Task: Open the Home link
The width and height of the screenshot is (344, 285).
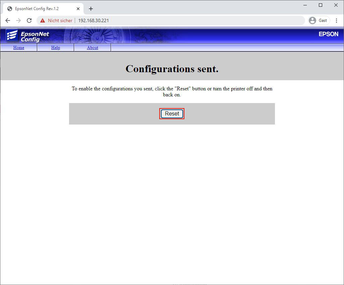Action: 19,48
